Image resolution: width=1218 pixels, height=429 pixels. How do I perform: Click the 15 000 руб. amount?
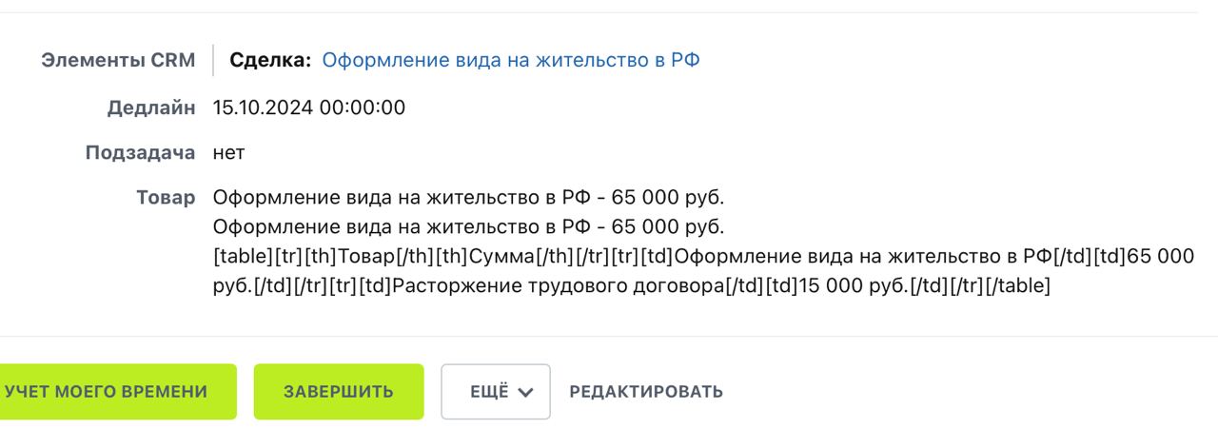tap(835, 285)
